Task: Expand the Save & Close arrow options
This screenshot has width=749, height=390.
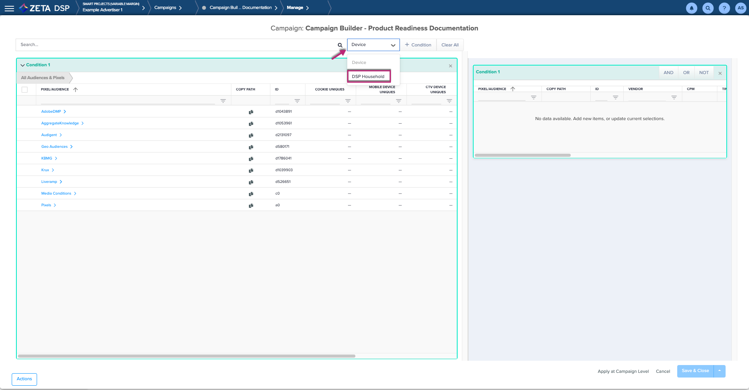Action: [719, 371]
